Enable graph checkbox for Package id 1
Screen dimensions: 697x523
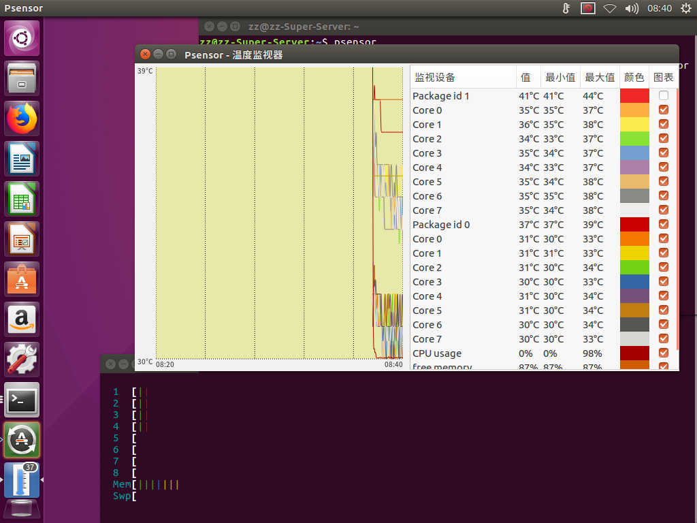pyautogui.click(x=664, y=96)
